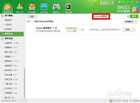Viewport: 140px width, 103px height.
Task: Click the star rating of Windows修复助手
Action: click(72, 28)
